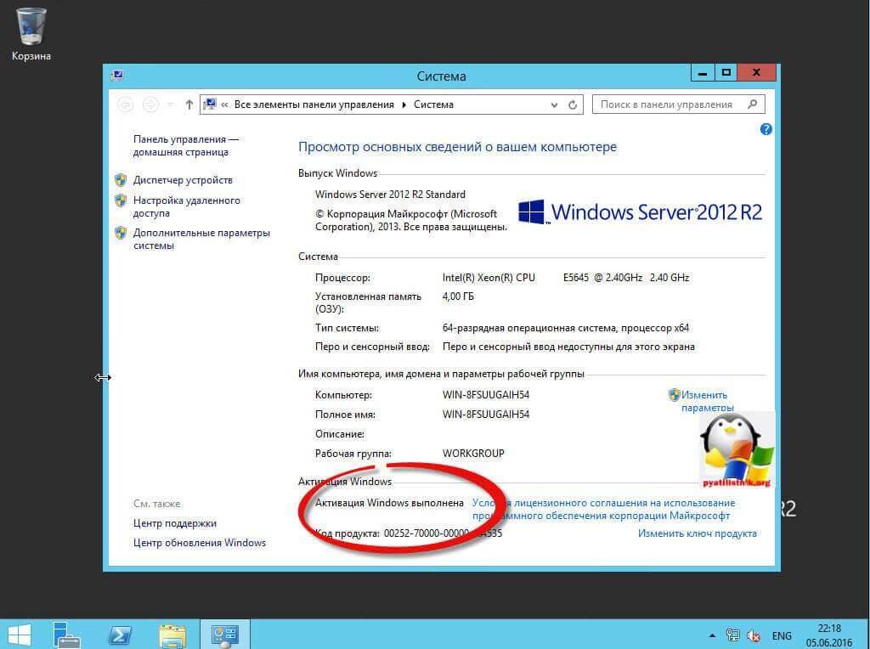Screen dimensions: 870x649
Task: Open 'Диспетчер устройств' link
Action: coord(183,180)
